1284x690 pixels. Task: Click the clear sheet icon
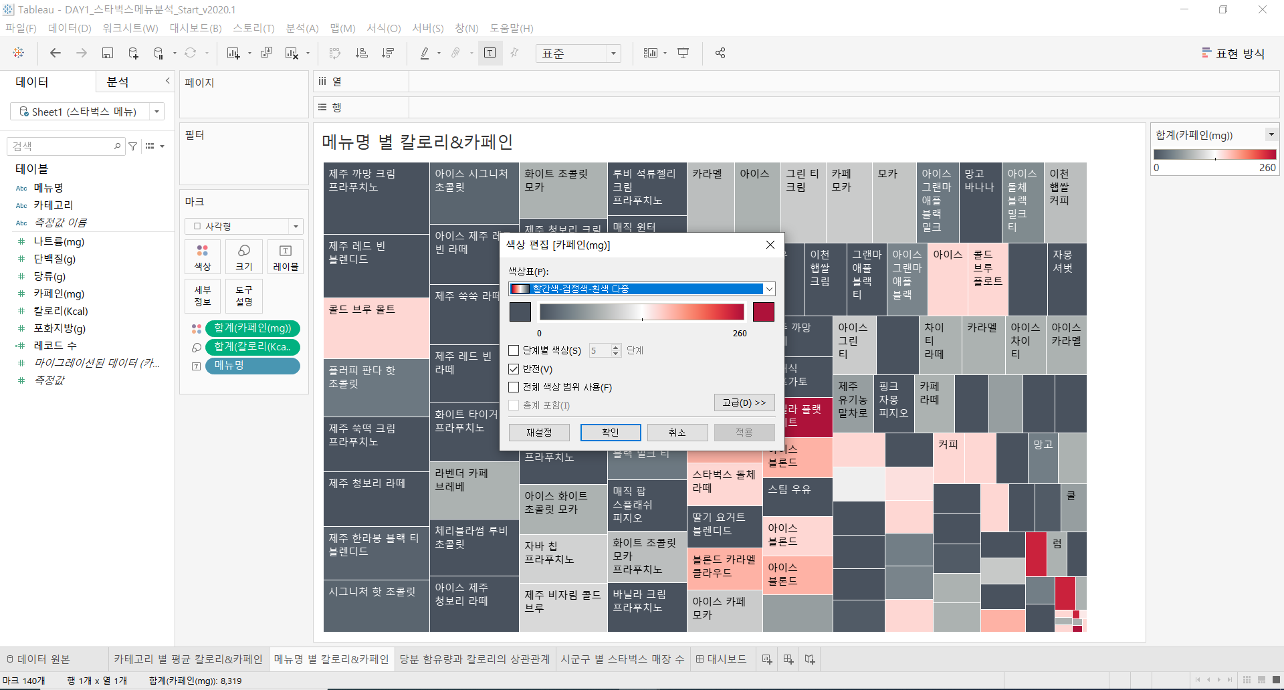pyautogui.click(x=292, y=53)
